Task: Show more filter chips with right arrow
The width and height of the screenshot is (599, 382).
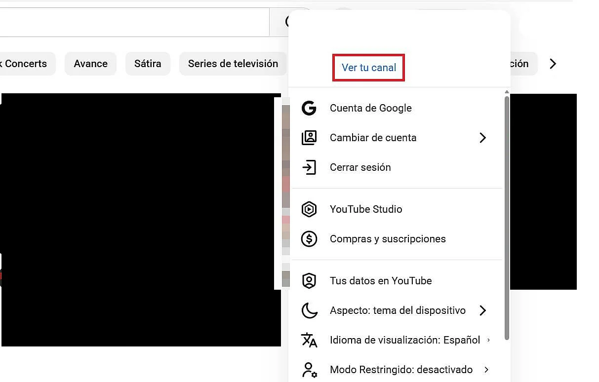Action: [553, 64]
